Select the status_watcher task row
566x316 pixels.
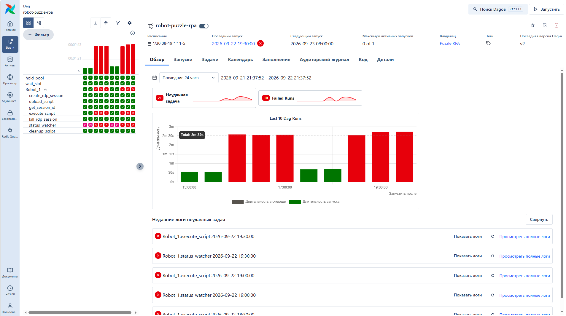(x=43, y=125)
